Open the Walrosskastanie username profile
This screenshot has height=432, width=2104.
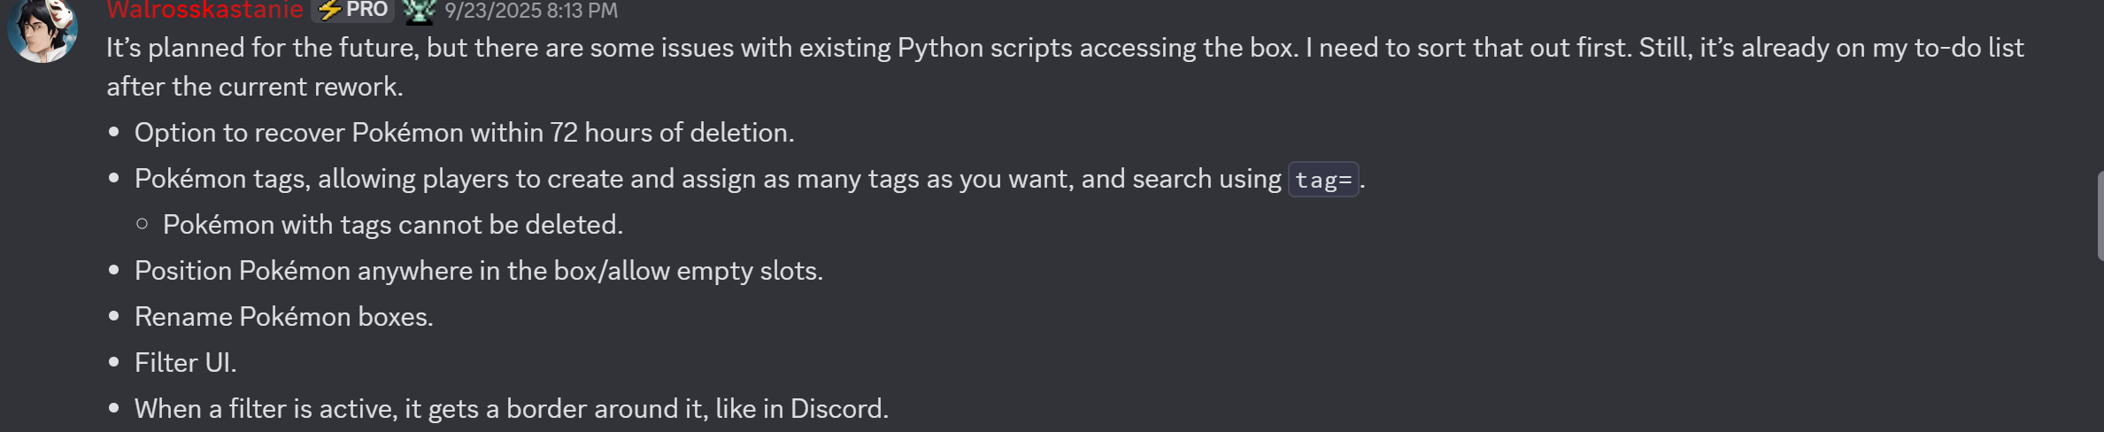click(204, 10)
